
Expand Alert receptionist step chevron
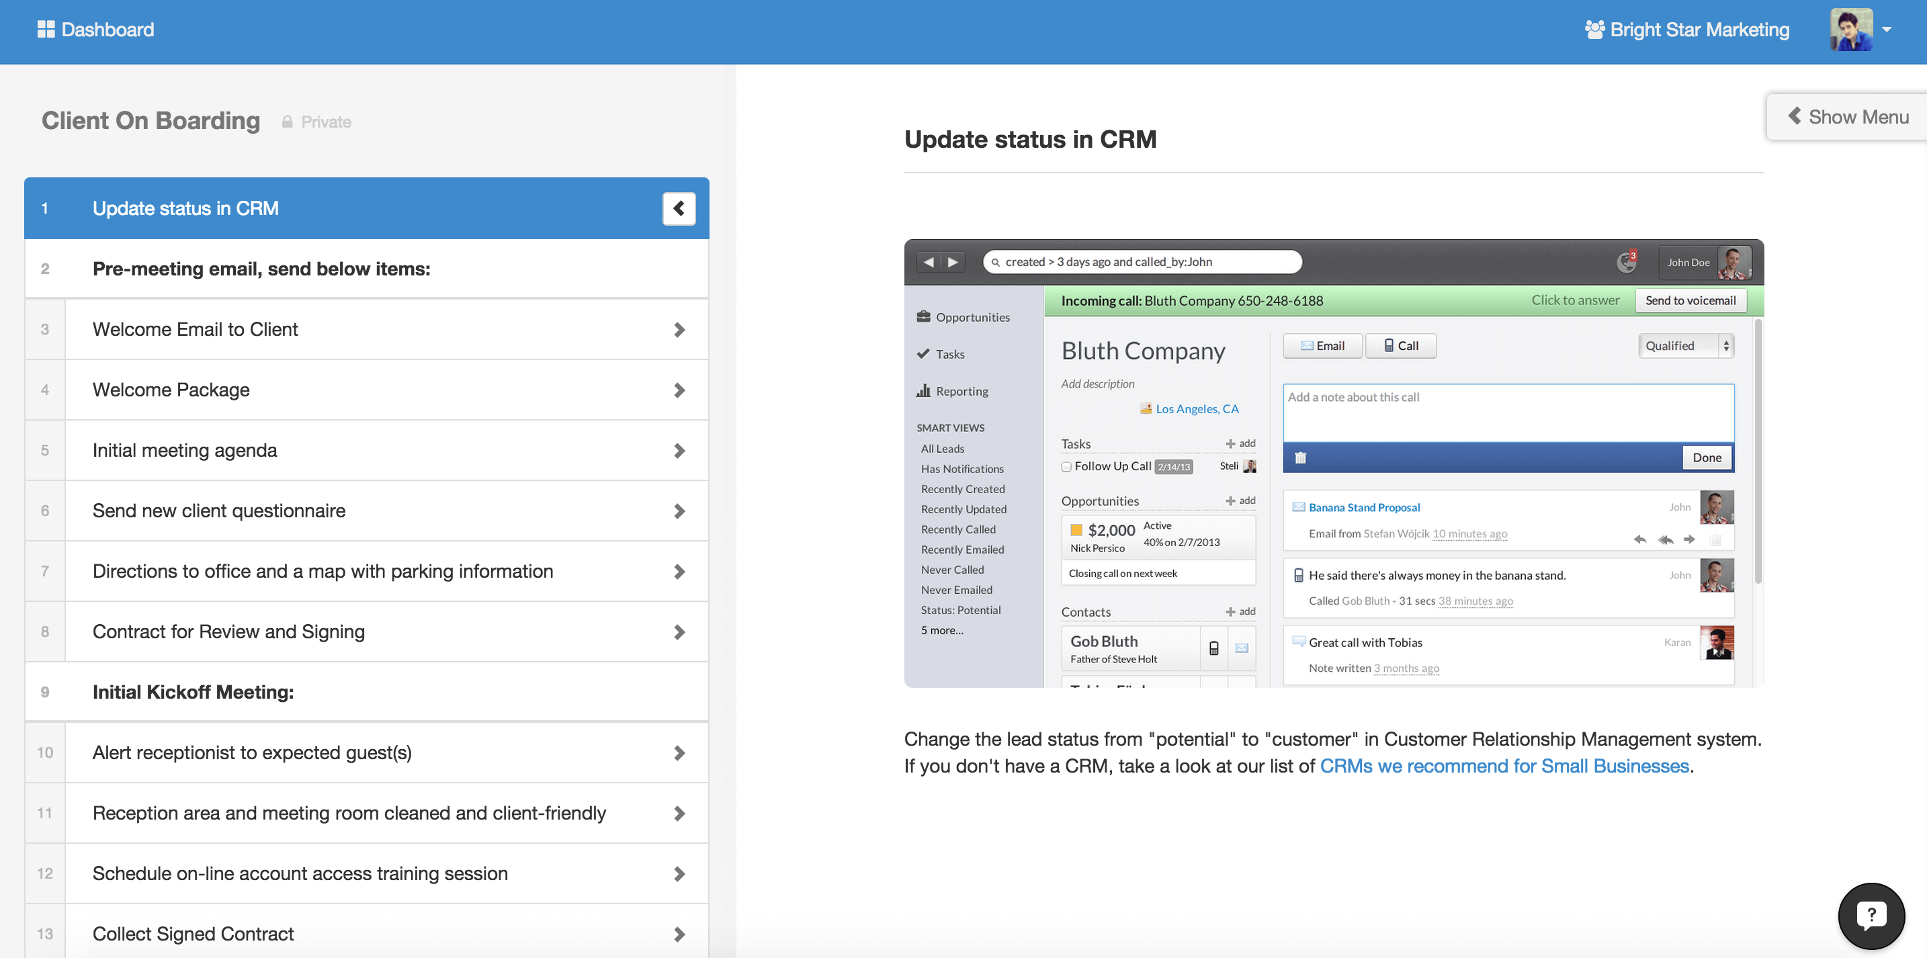click(x=679, y=752)
